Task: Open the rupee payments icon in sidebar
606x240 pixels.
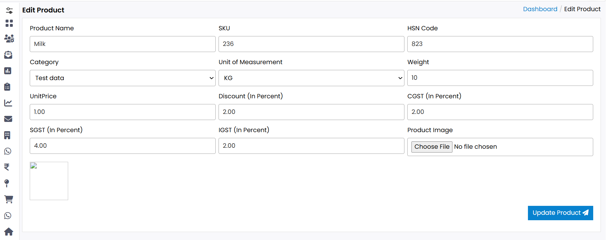Action: [x=7, y=167]
